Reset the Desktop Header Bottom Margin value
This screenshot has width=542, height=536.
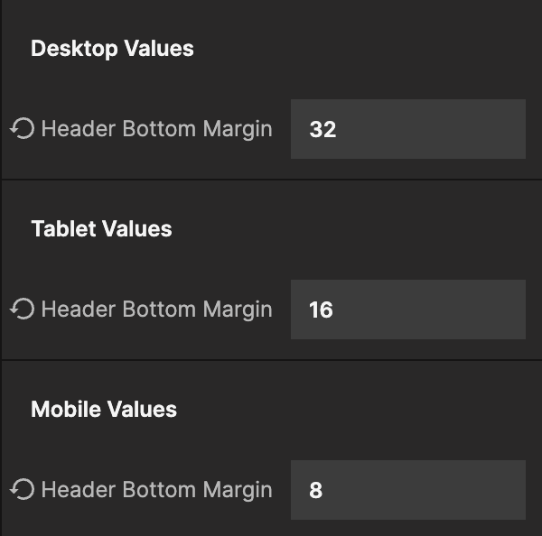pos(22,129)
